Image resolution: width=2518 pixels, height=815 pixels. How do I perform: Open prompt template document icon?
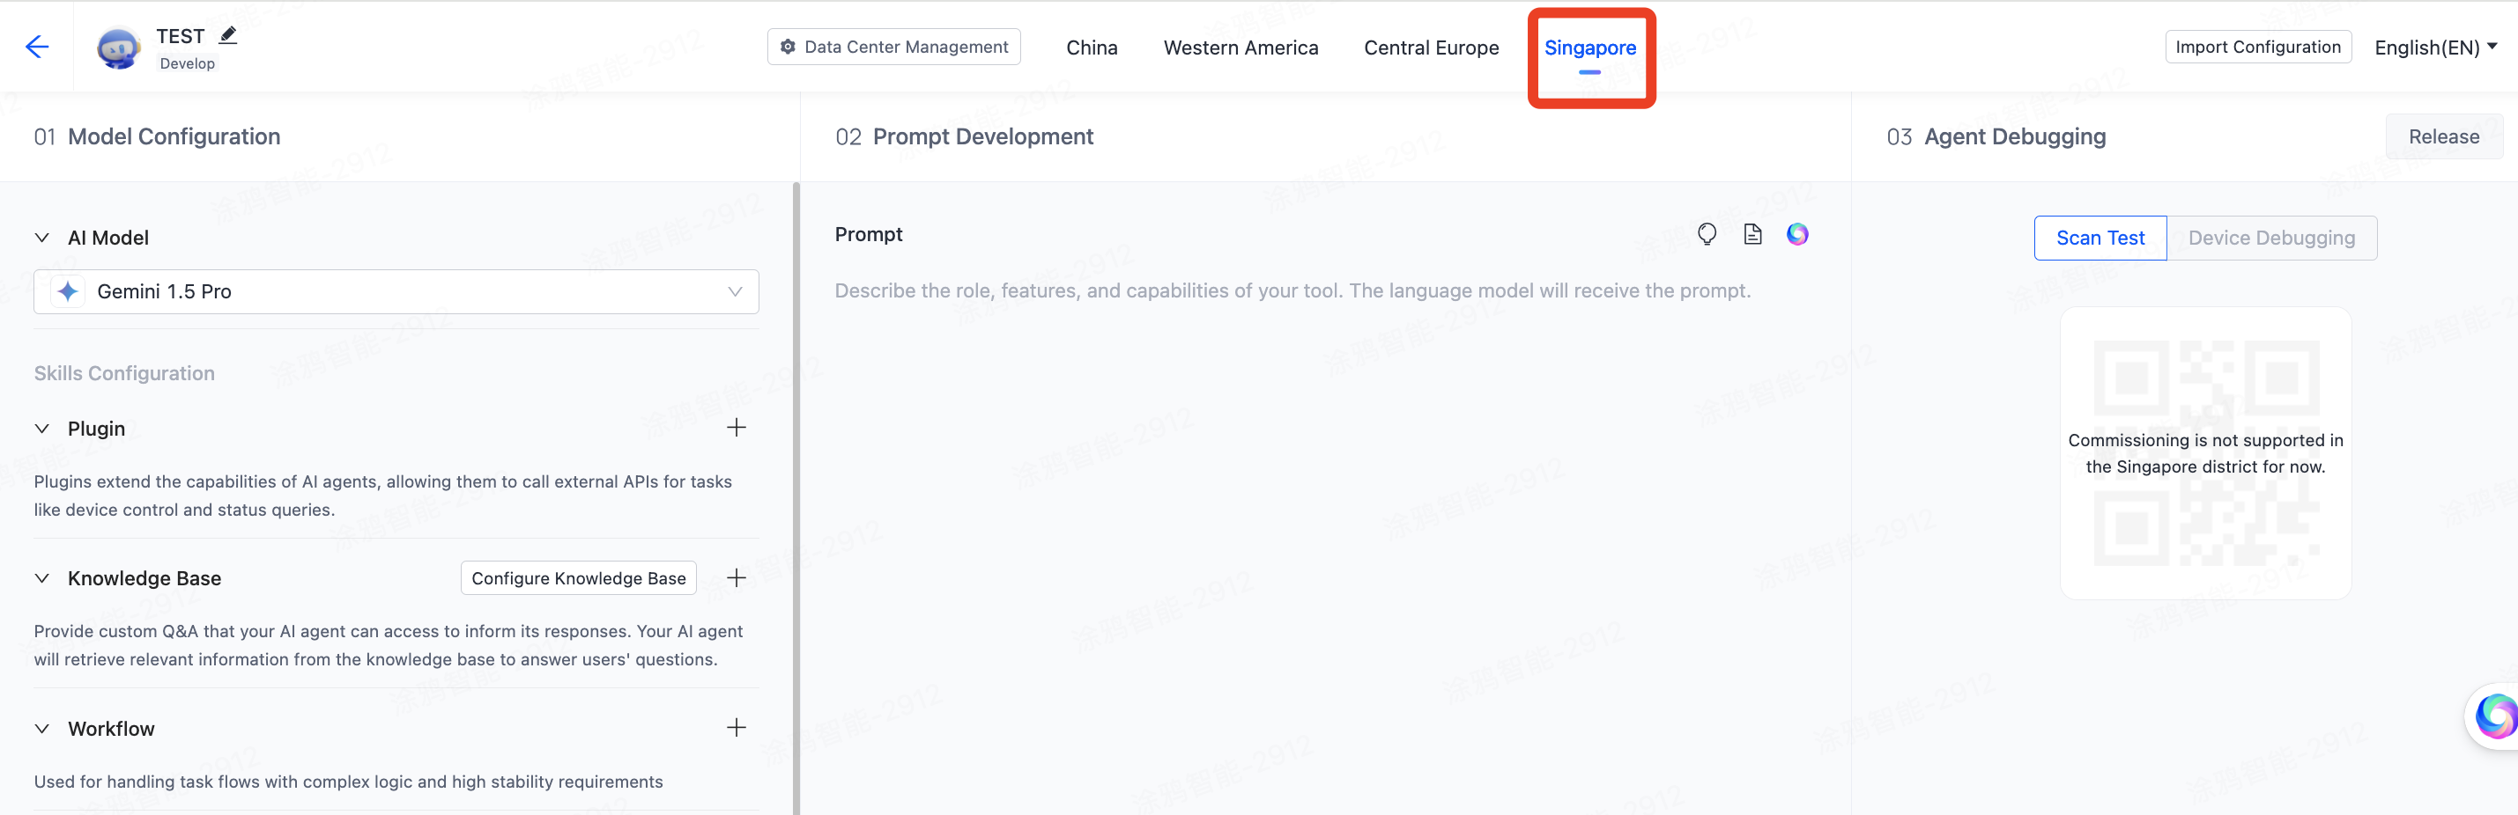point(1752,234)
